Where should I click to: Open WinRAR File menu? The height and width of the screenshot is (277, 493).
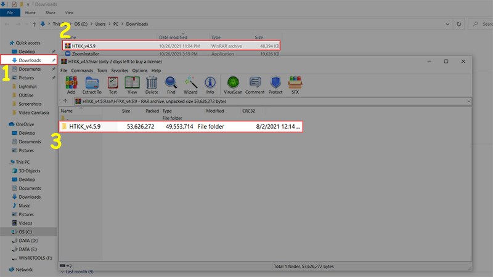[64, 70]
